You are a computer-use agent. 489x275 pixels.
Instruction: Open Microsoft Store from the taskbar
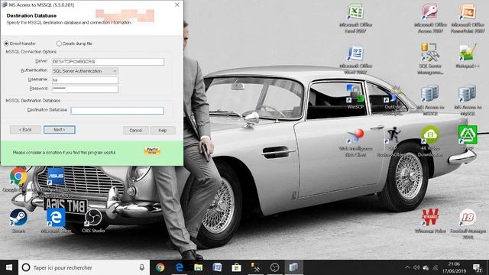(x=236, y=267)
